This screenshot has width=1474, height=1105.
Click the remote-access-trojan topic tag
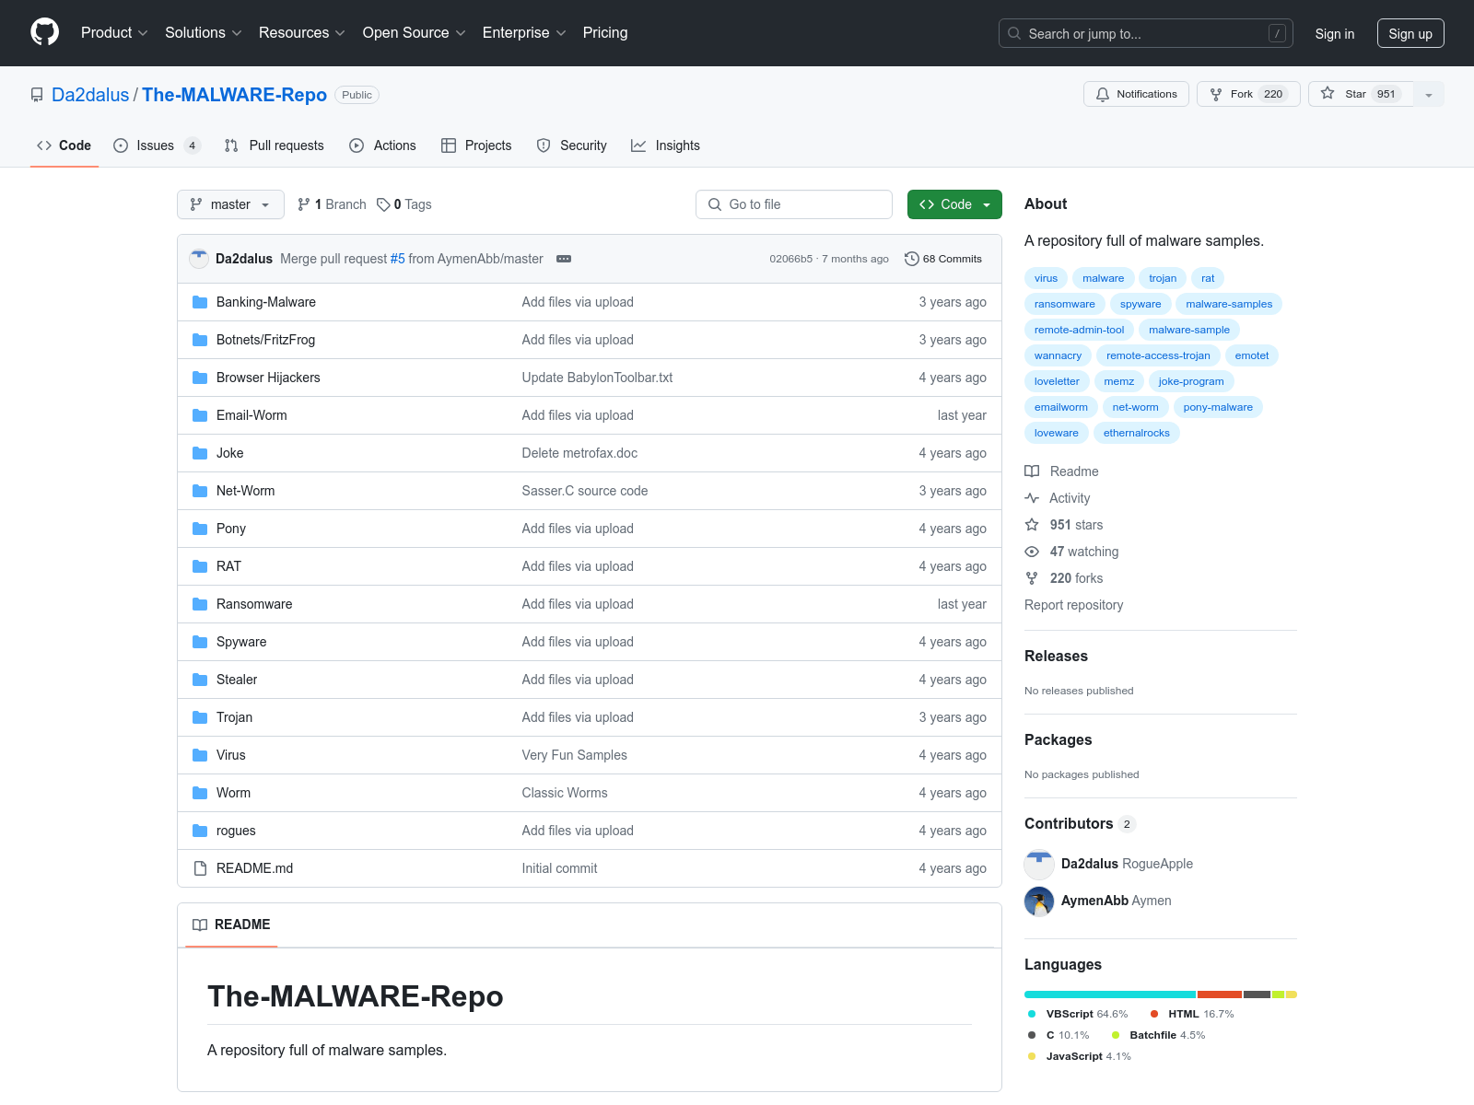coord(1158,355)
